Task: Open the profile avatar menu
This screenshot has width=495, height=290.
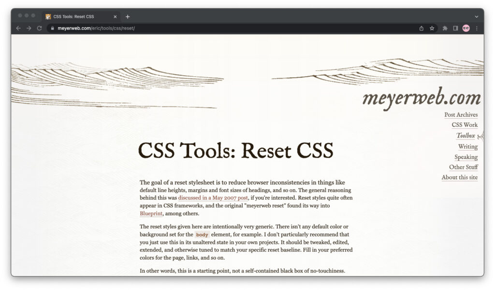Action: pos(466,28)
